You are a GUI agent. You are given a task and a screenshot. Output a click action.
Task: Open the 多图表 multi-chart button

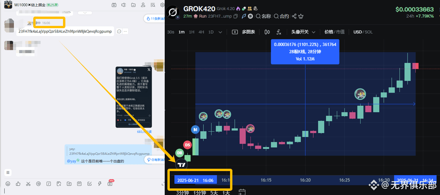coord(244,32)
